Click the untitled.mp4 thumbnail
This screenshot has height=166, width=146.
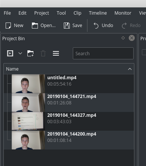click(28, 84)
